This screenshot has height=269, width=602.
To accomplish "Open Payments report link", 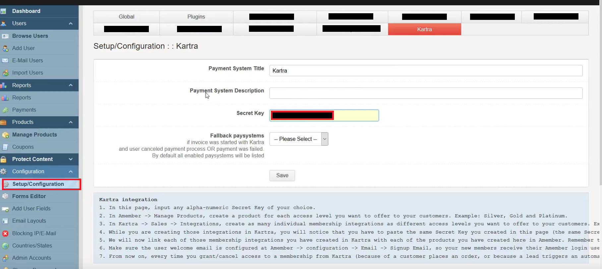I will click(24, 110).
